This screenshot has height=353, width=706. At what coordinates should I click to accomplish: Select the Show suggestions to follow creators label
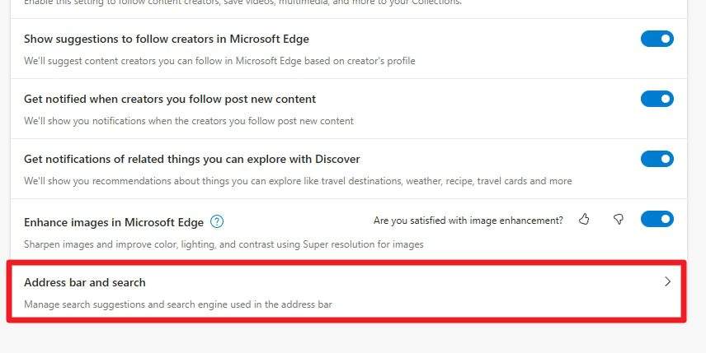tap(167, 39)
